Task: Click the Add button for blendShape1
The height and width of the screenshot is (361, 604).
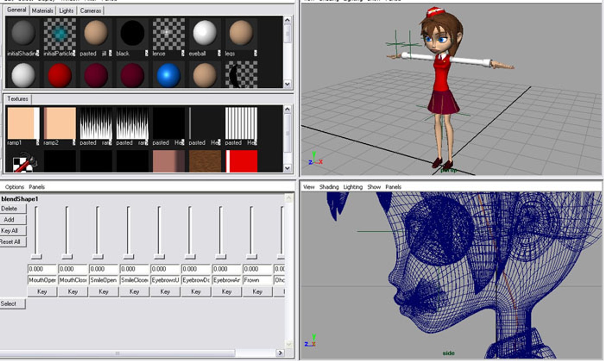Action: click(x=12, y=220)
